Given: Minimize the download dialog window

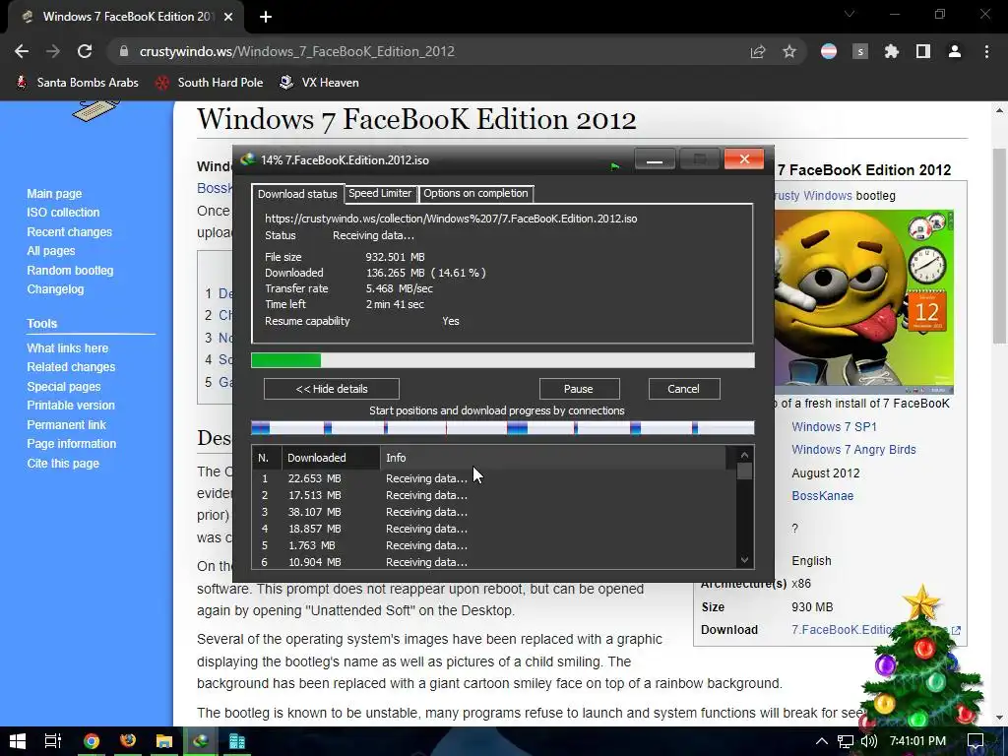Looking at the screenshot, I should tap(655, 159).
